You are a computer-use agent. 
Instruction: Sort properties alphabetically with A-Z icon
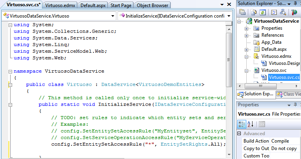pos(250,124)
